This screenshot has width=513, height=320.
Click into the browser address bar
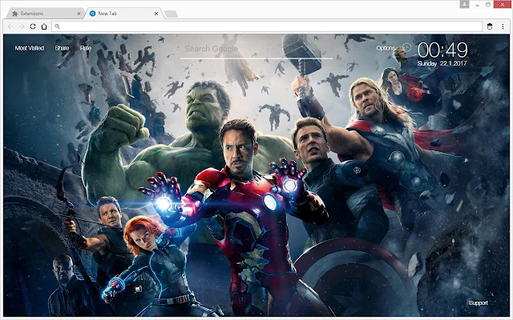pyautogui.click(x=267, y=26)
